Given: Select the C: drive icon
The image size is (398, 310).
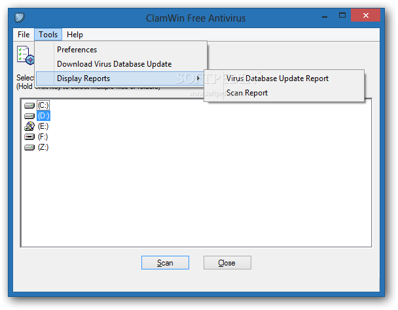Looking at the screenshot, I should (x=29, y=105).
